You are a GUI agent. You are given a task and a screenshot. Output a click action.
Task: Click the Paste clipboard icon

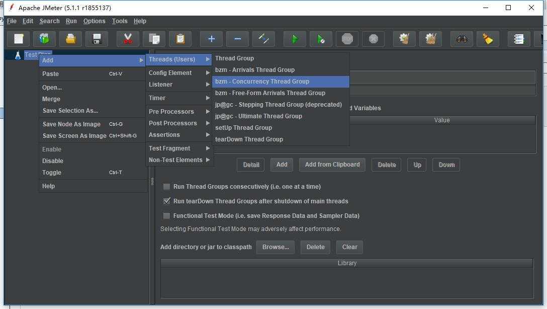180,39
